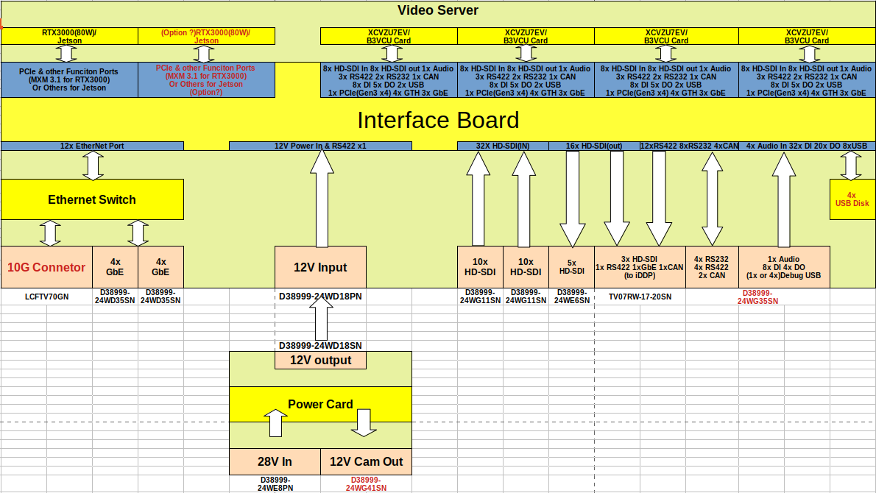
Task: Select the up arrow above 28V In
Action: [x=275, y=422]
